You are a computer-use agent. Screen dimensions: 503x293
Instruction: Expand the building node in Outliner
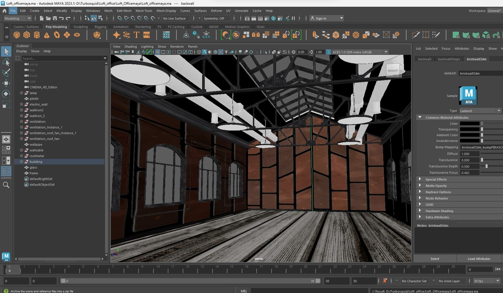(21, 162)
